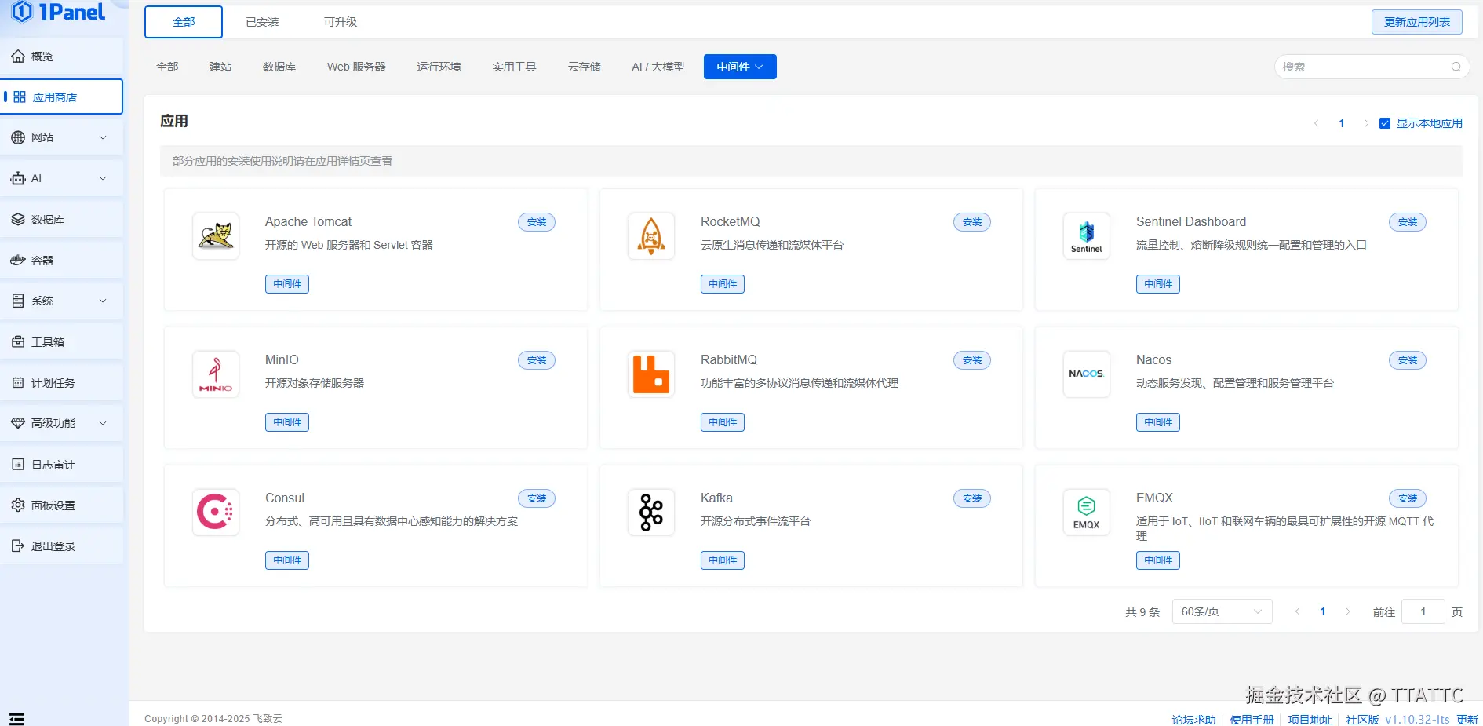Filter by Web 服务器 category

click(356, 67)
